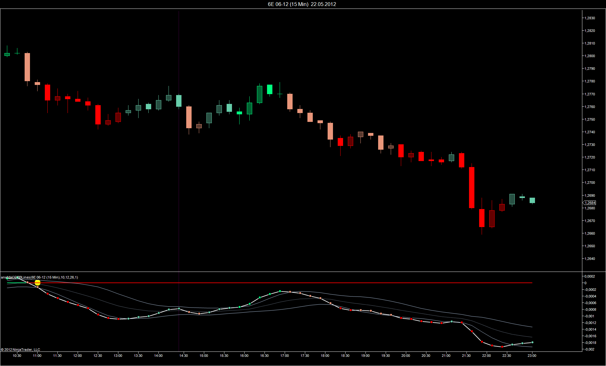
Task: Click the first green candle before 10:30
Action: [7, 54]
